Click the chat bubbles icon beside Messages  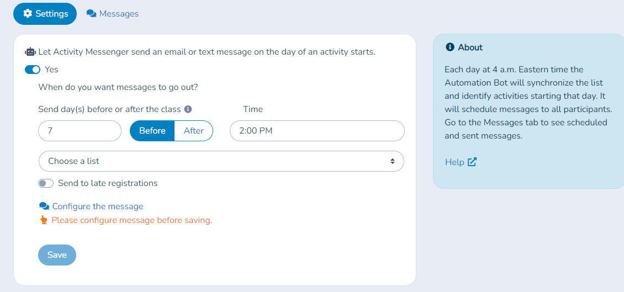(x=92, y=14)
